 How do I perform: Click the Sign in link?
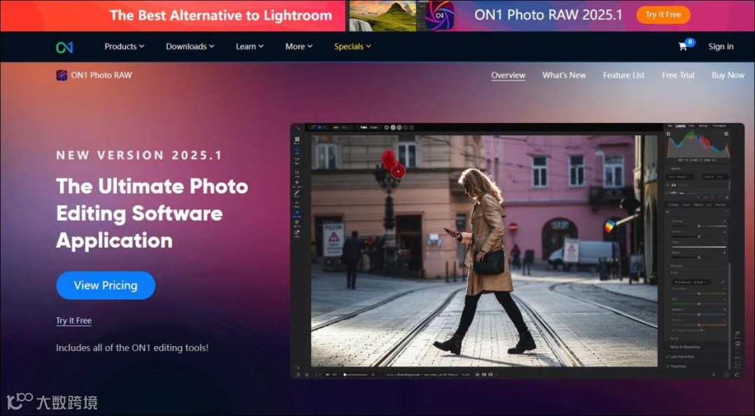721,47
